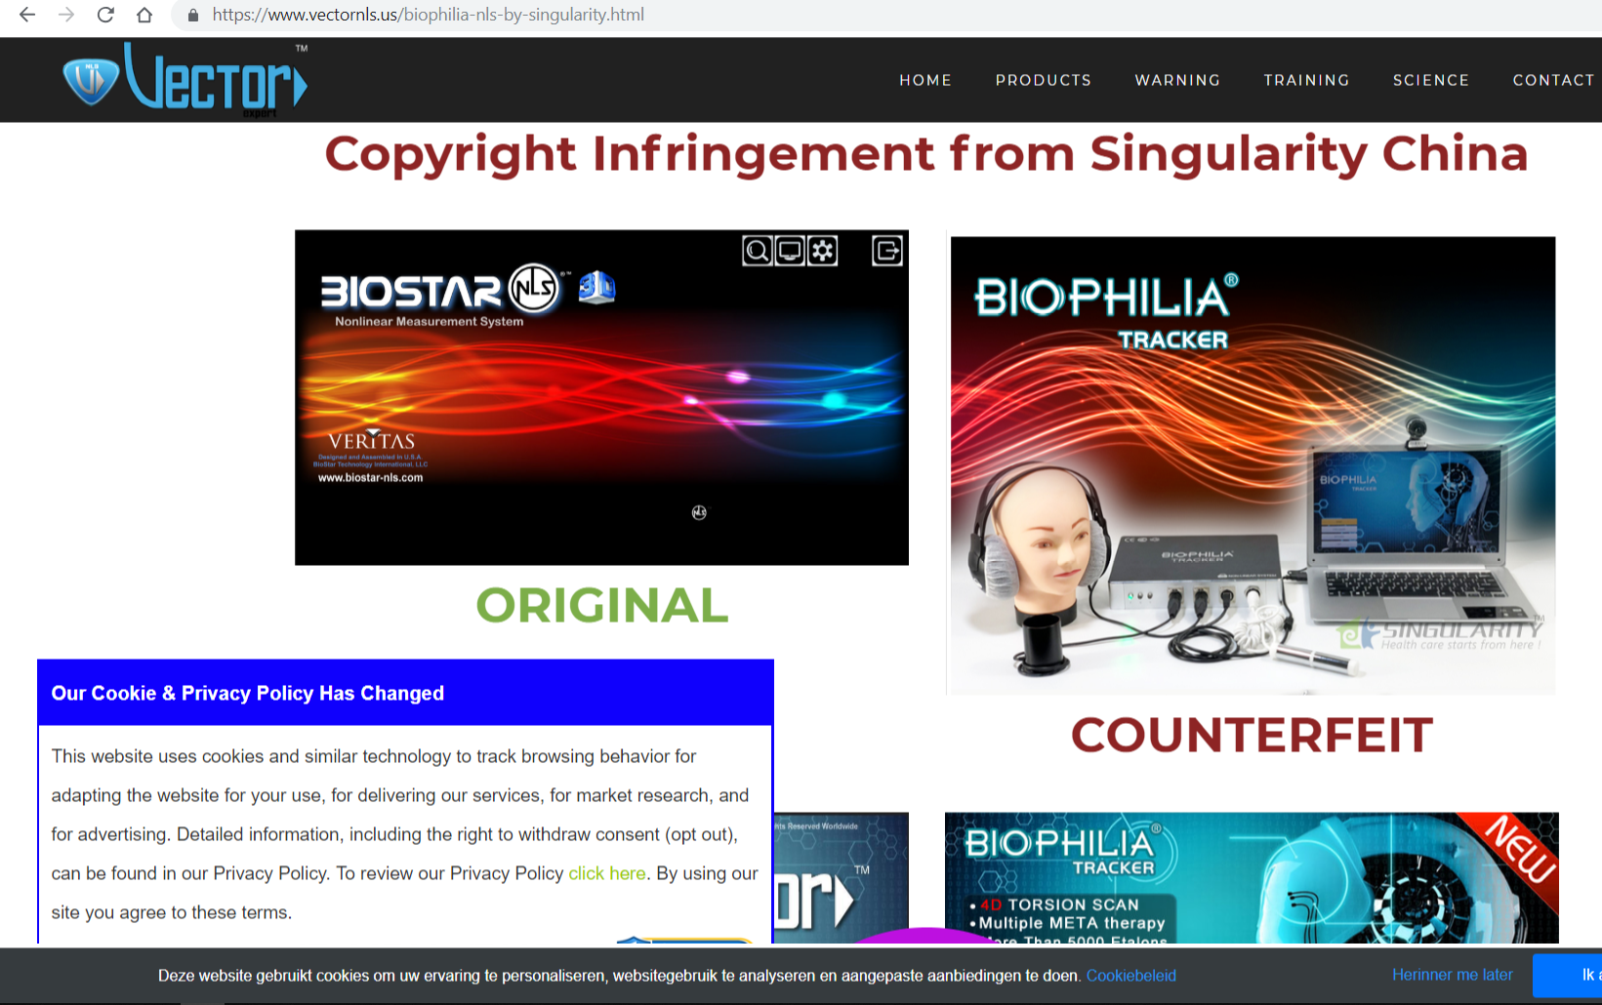Follow the 'click here' Privacy Policy link

coord(606,873)
